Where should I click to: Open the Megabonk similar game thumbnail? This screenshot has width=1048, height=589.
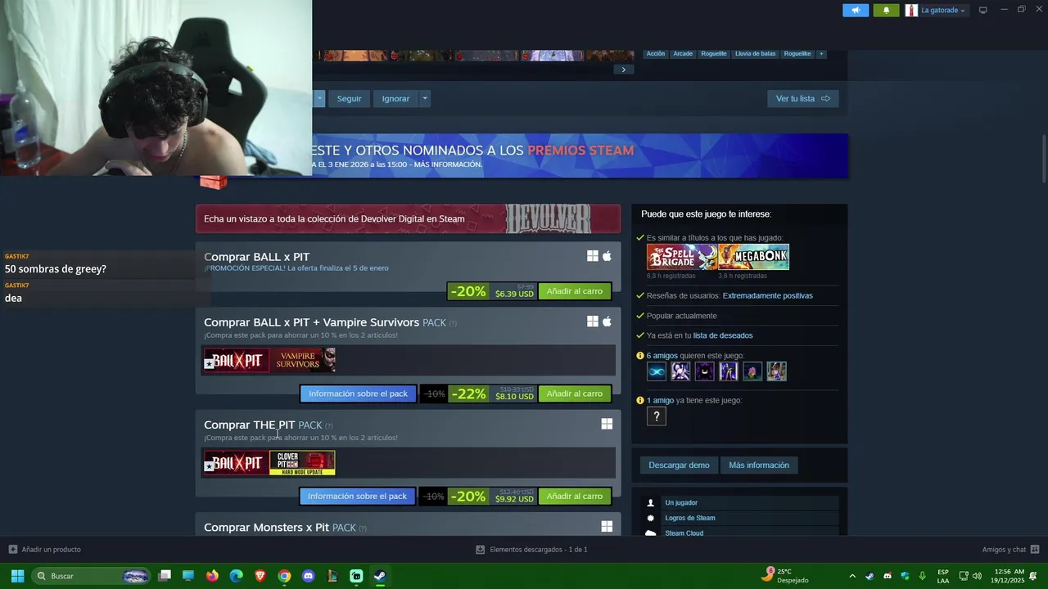[754, 257]
